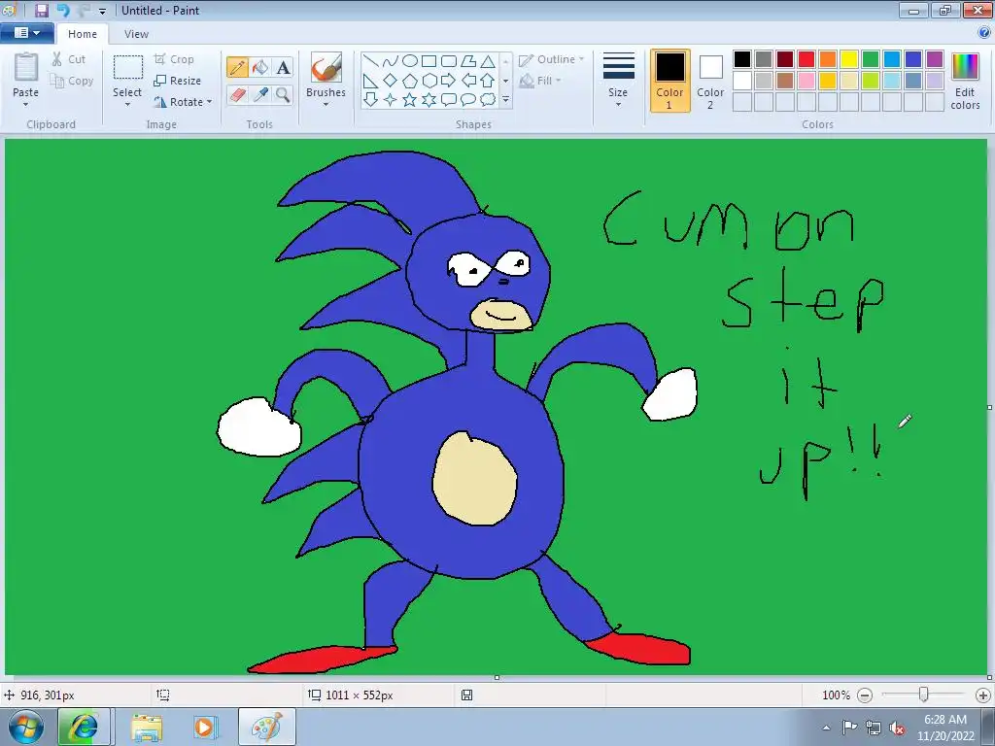Click the Cut button

tap(69, 59)
